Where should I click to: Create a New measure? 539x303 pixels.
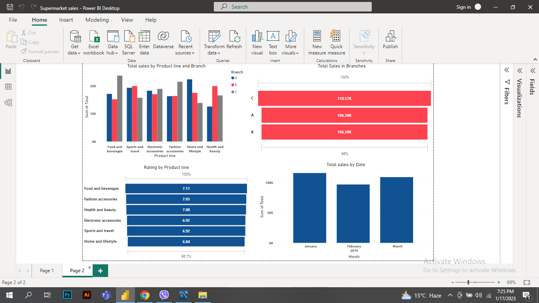point(317,42)
